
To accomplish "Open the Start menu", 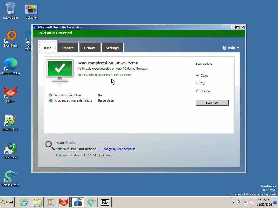I will click(x=7, y=202).
